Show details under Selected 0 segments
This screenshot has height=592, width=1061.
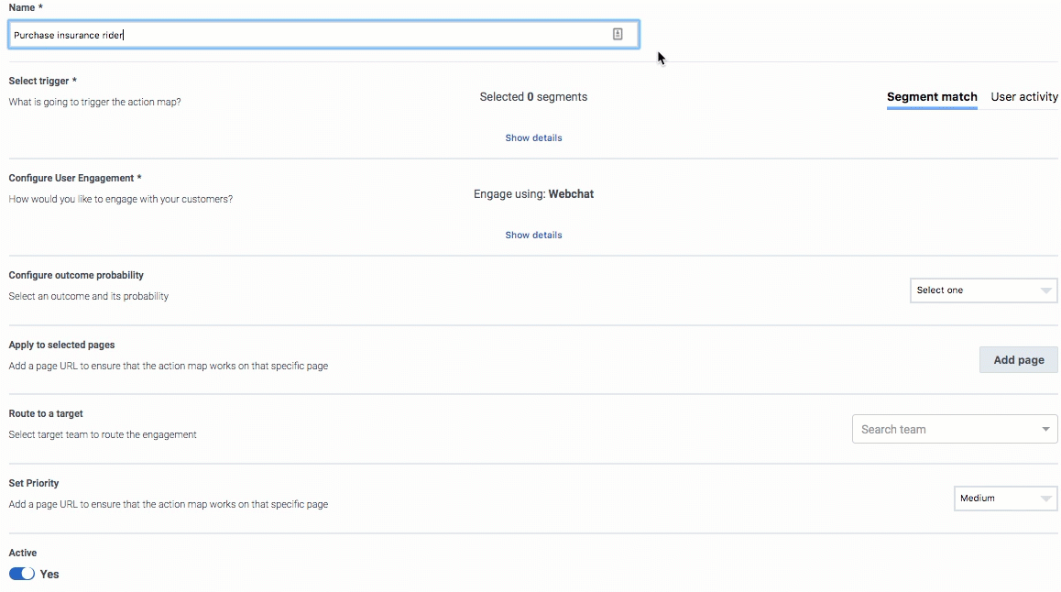point(533,138)
